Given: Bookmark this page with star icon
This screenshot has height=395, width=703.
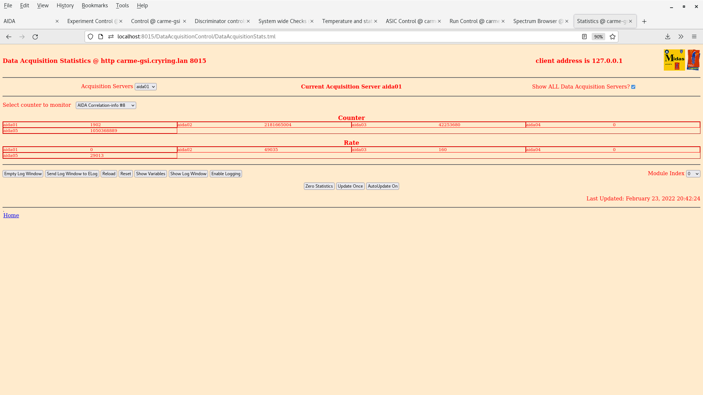Looking at the screenshot, I should [x=613, y=37].
